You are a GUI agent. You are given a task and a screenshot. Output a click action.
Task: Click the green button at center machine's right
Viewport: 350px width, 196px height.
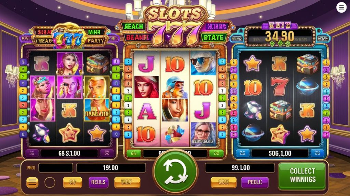[x=216, y=153]
